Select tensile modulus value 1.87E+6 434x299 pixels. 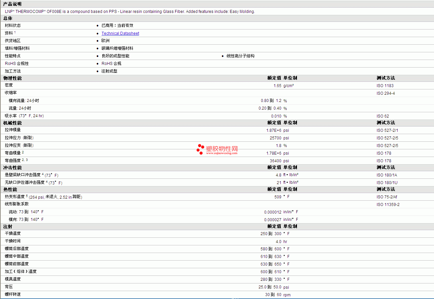[x=274, y=130]
